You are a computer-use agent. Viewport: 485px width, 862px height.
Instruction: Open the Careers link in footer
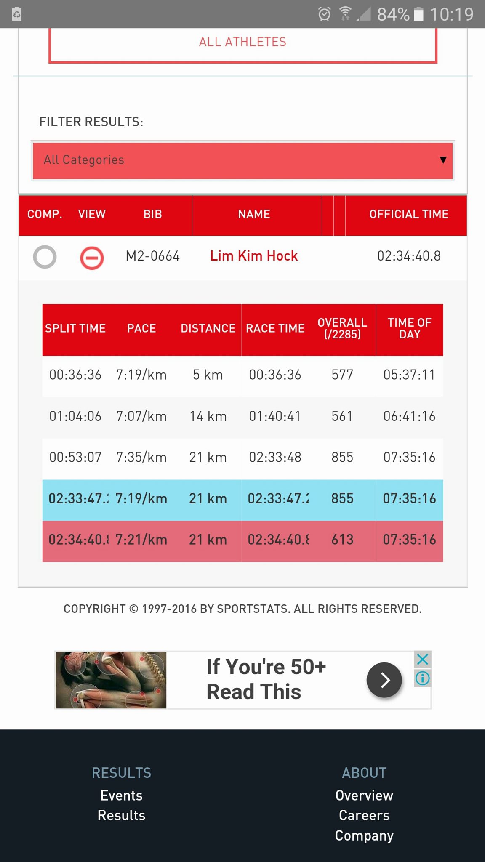(364, 815)
